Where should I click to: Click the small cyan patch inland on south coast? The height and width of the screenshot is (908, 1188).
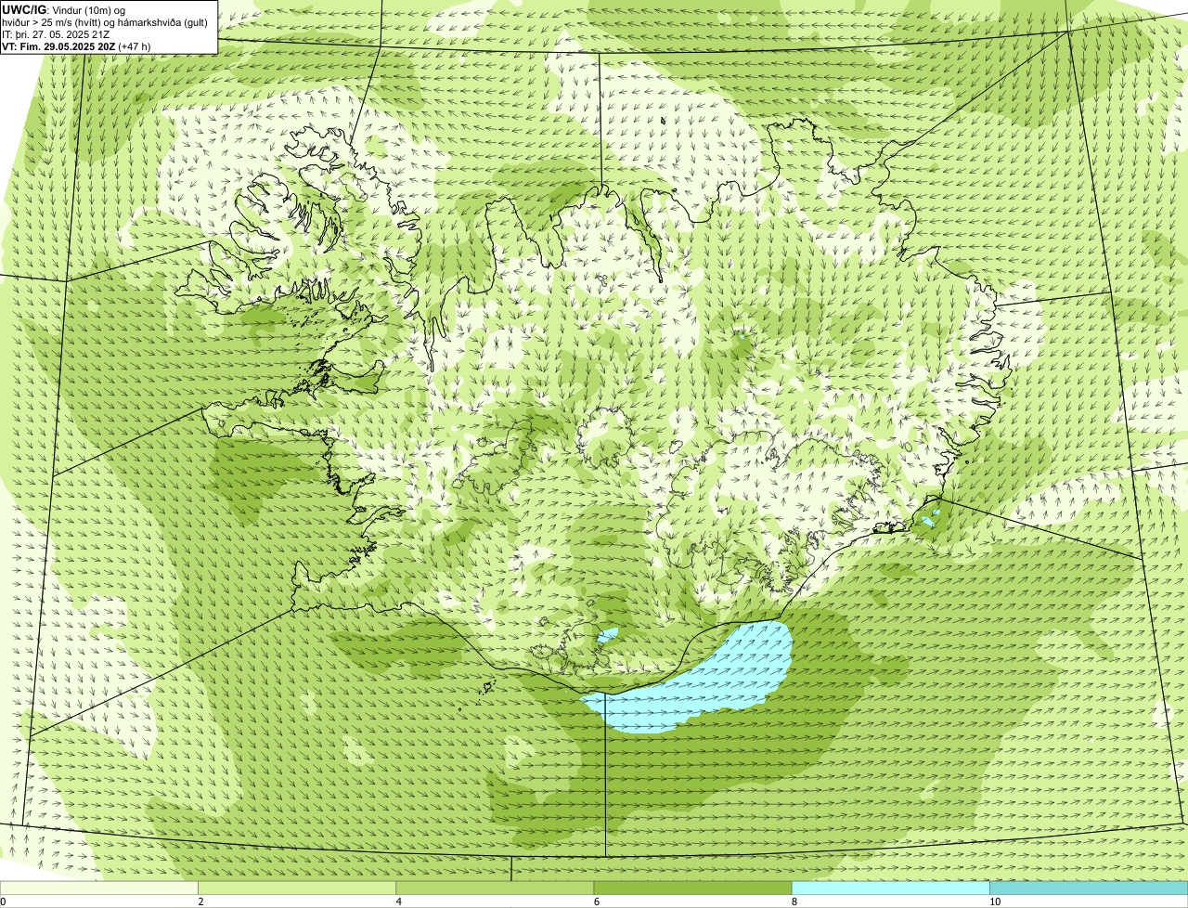tap(607, 637)
